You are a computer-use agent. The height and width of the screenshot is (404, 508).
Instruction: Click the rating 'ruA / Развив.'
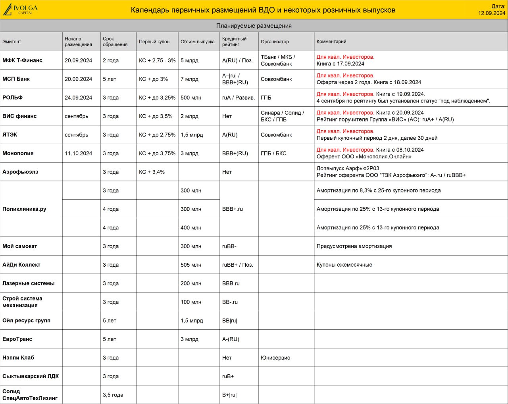(x=239, y=98)
